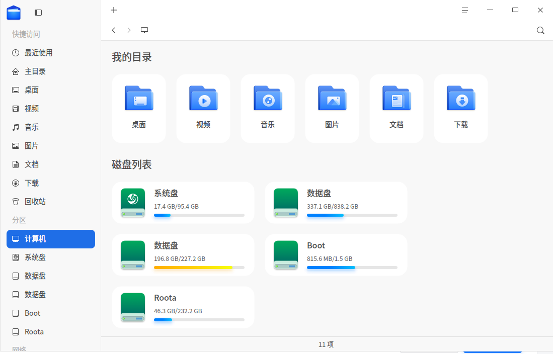Open 系统盘 in the sidebar
Viewport: 553px width, 354px height.
tap(51, 258)
